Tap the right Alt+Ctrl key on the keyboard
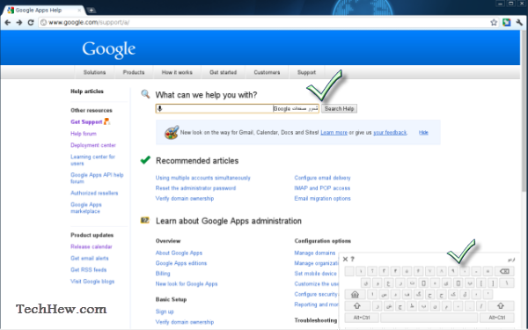The width and height of the screenshot is (528, 330). 497,317
